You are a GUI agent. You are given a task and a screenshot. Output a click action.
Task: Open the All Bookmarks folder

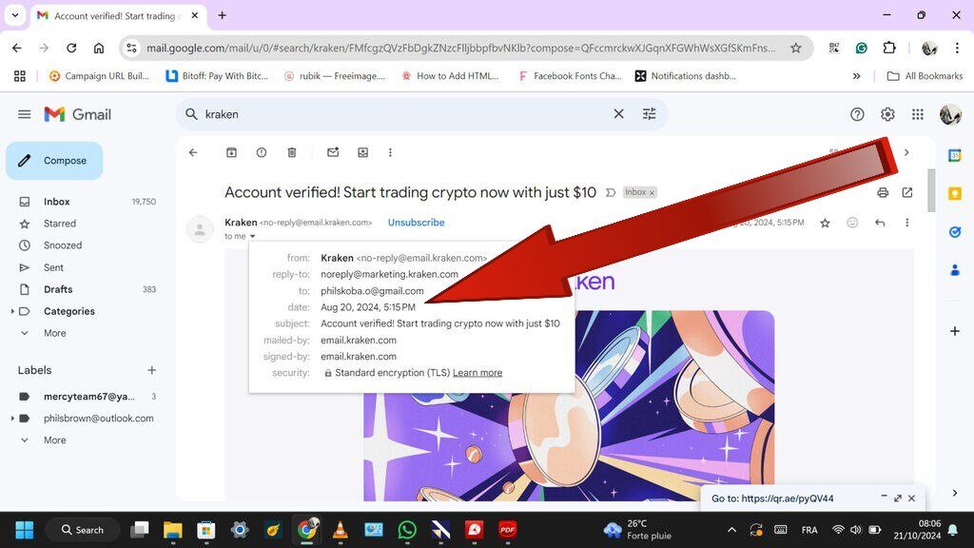[925, 76]
